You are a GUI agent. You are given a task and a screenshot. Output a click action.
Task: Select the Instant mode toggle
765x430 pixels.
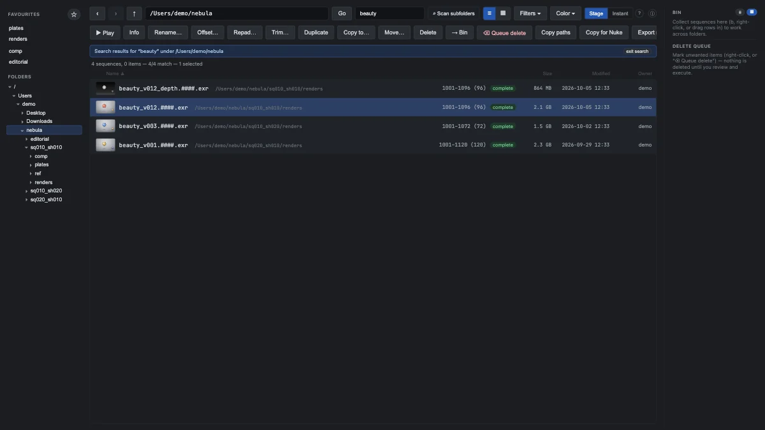point(620,13)
